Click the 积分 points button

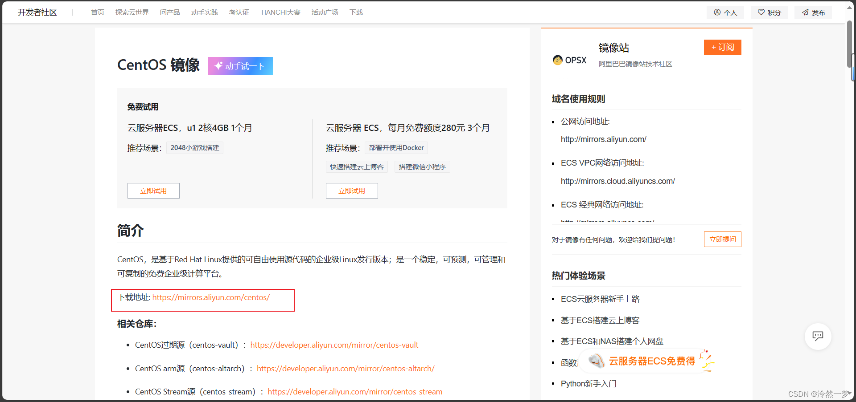(770, 12)
